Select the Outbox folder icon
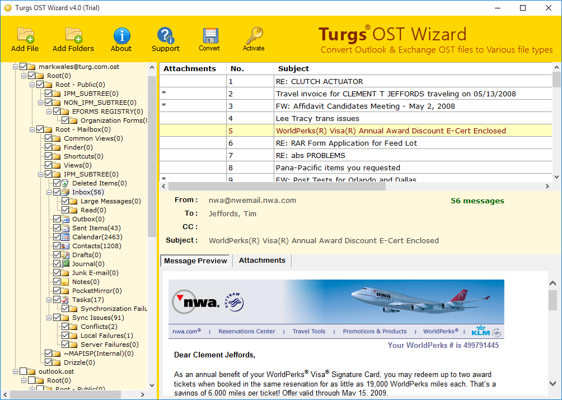Viewport: 562px width, 400px height. coord(65,219)
